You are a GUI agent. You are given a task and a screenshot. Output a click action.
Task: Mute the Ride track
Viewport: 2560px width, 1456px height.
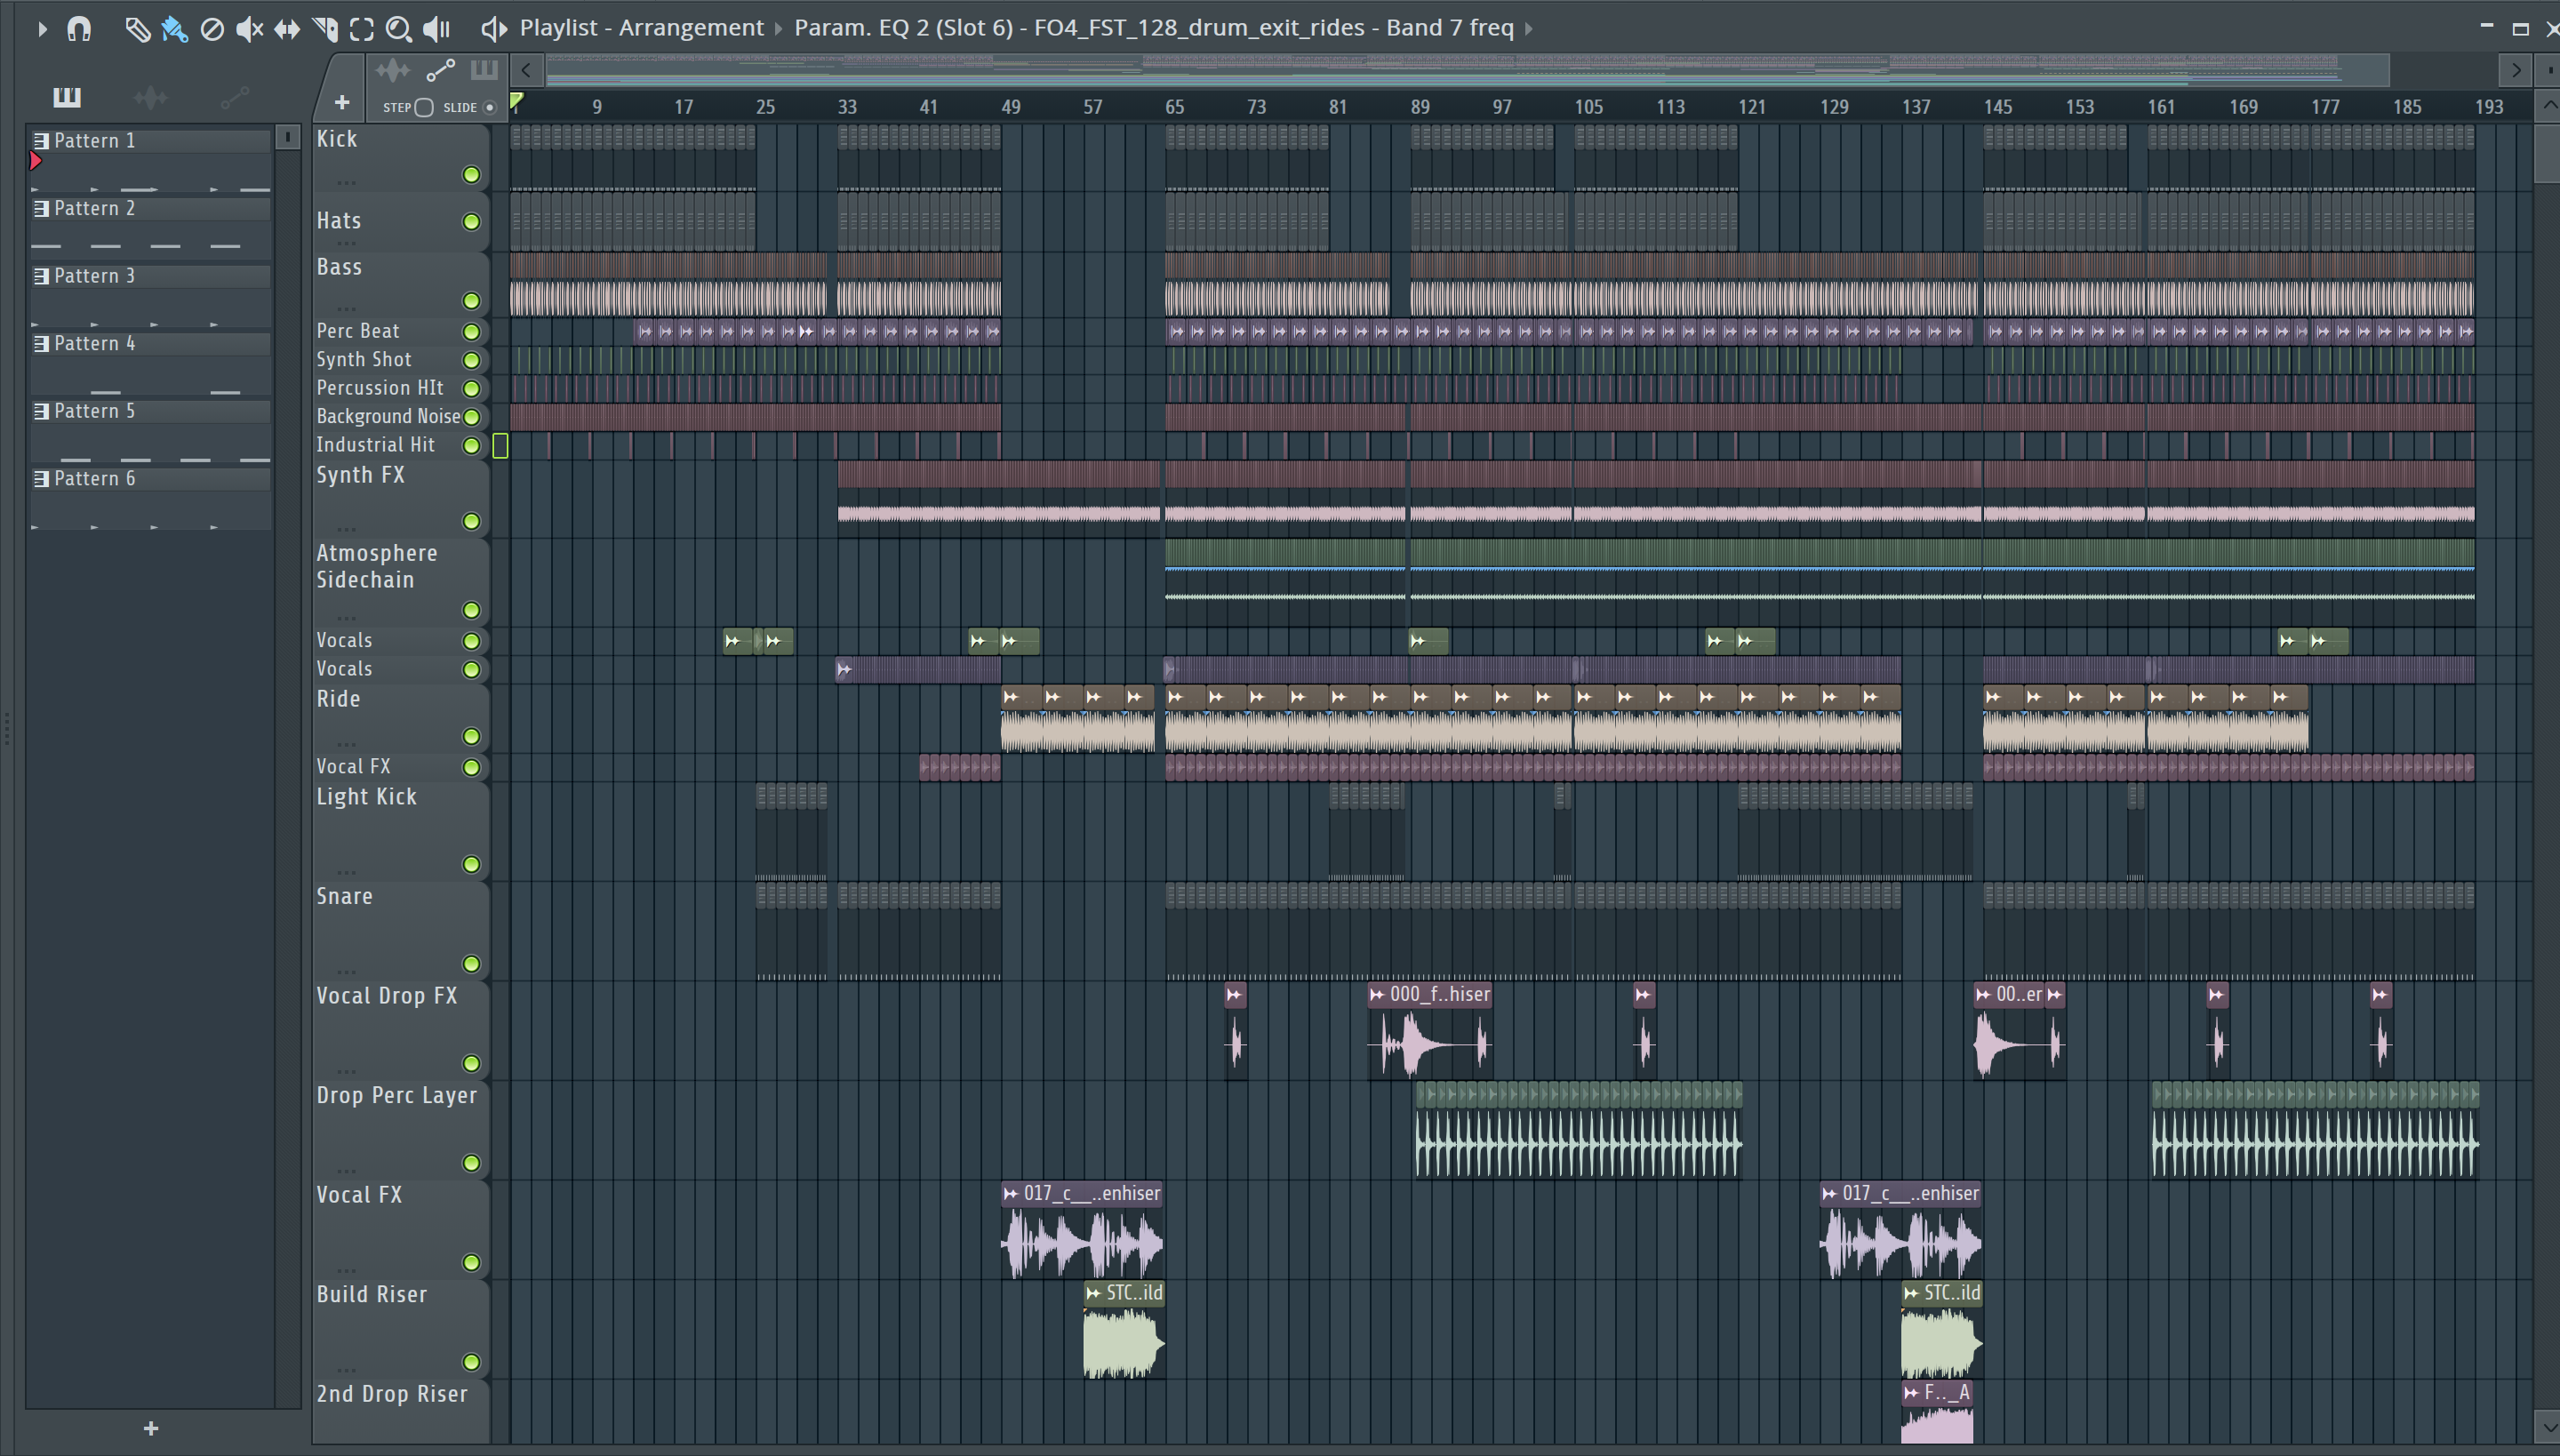click(x=471, y=737)
